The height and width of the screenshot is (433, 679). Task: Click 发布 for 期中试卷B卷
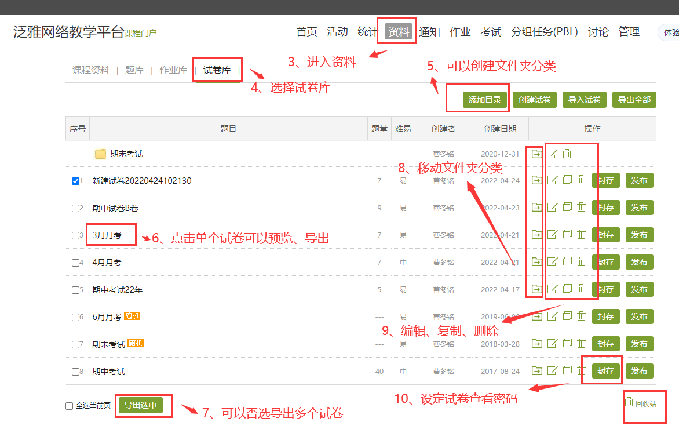[x=639, y=208]
